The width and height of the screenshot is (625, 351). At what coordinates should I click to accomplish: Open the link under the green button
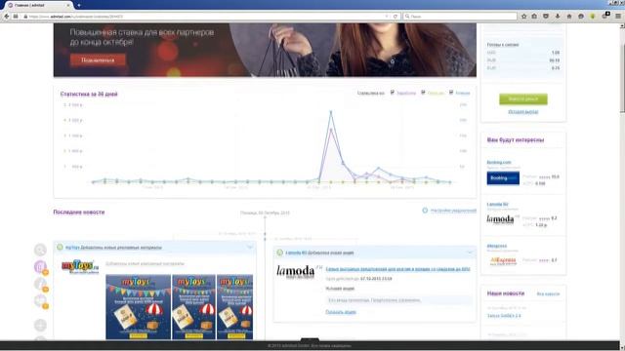pos(523,112)
